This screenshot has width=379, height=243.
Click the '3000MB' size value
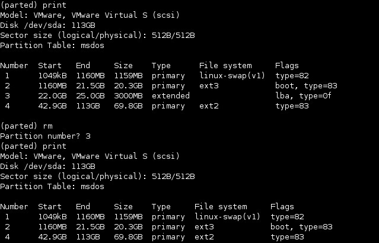128,96
